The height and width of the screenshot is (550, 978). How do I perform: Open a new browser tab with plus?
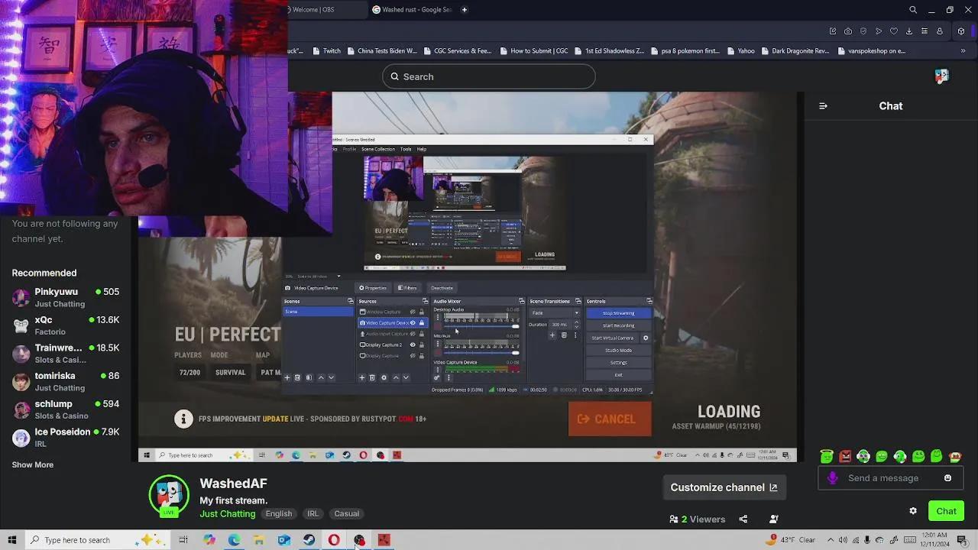pos(464,10)
